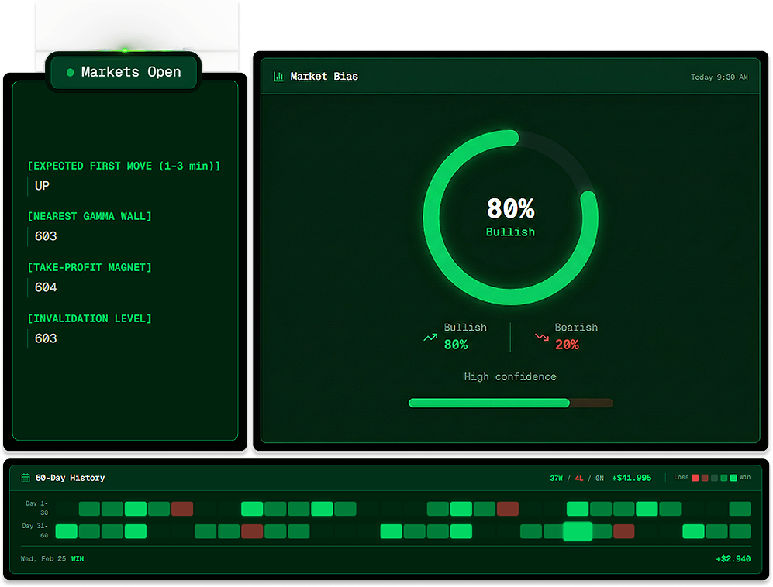This screenshot has width=773, height=587.
Task: Click the first cell in Day 31-60 row
Action: point(66,531)
